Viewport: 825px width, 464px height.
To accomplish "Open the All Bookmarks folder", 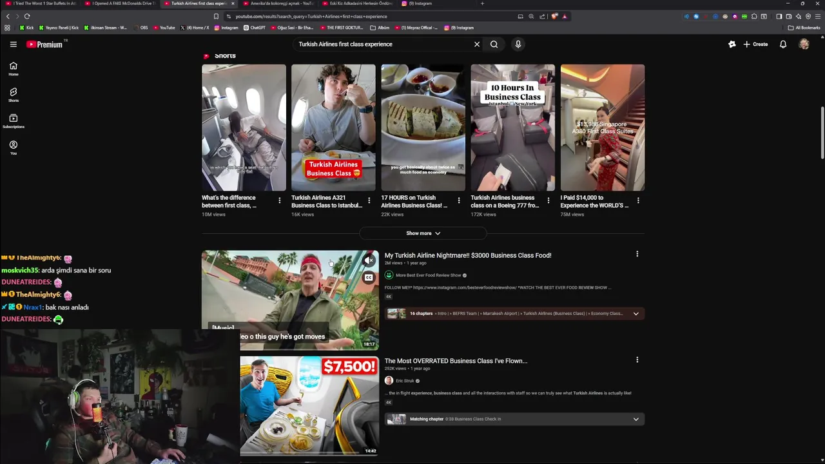I will (x=804, y=28).
